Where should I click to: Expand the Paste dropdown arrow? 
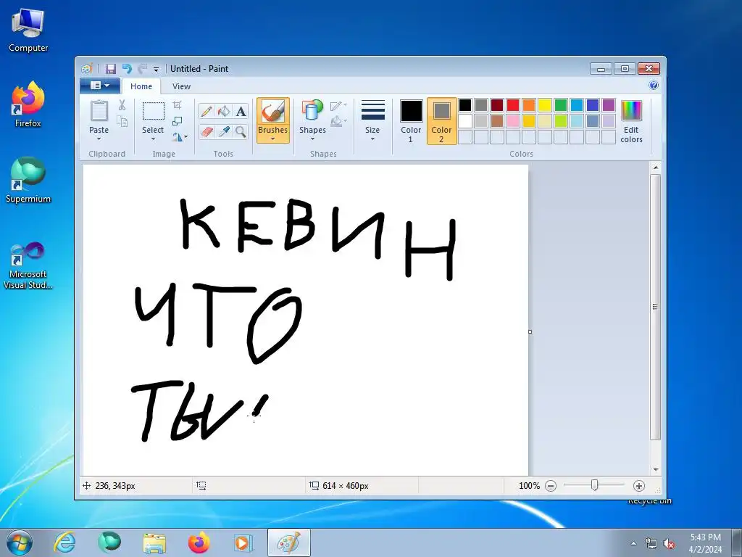coord(99,139)
